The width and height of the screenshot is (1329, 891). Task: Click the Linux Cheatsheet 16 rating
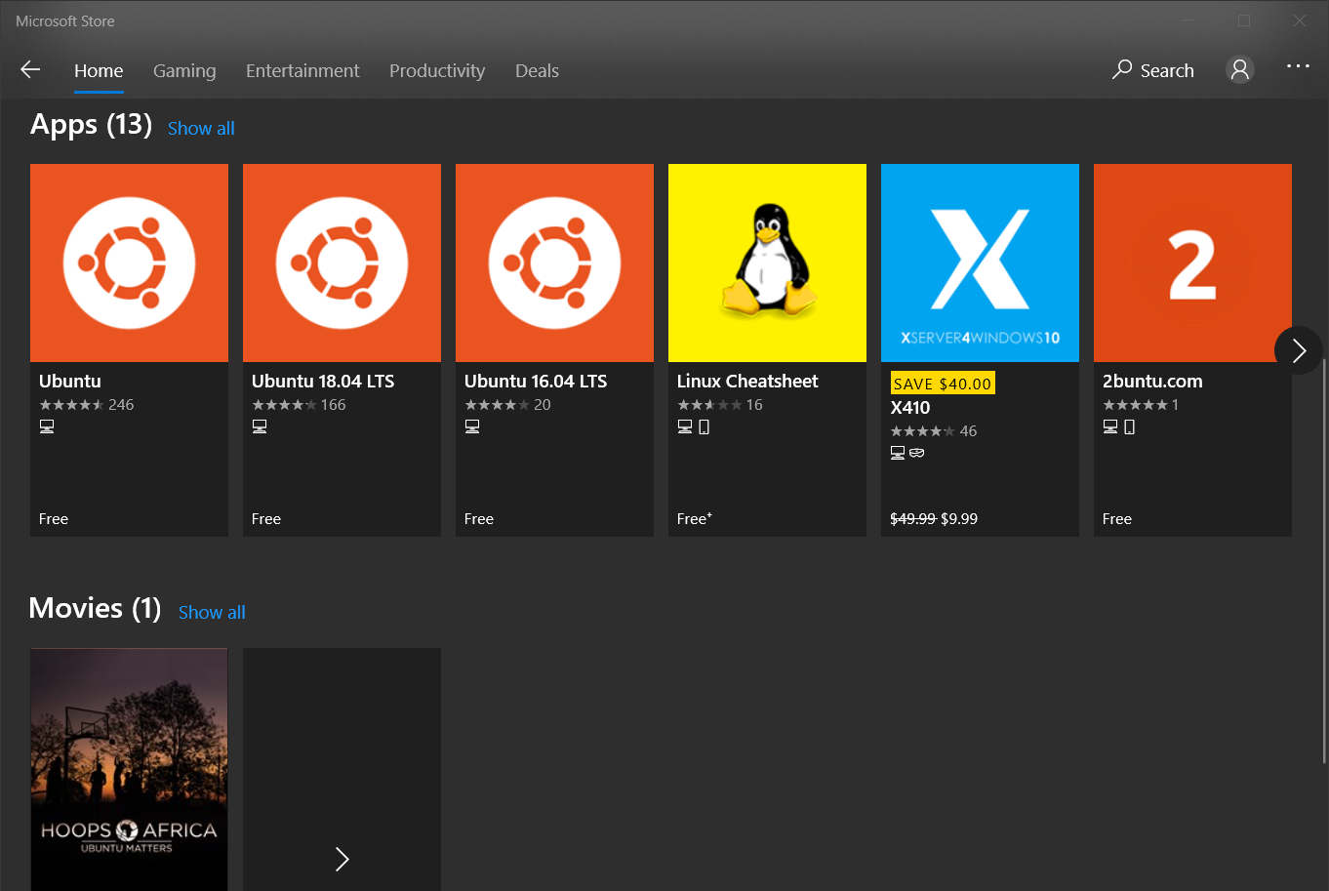tap(720, 404)
